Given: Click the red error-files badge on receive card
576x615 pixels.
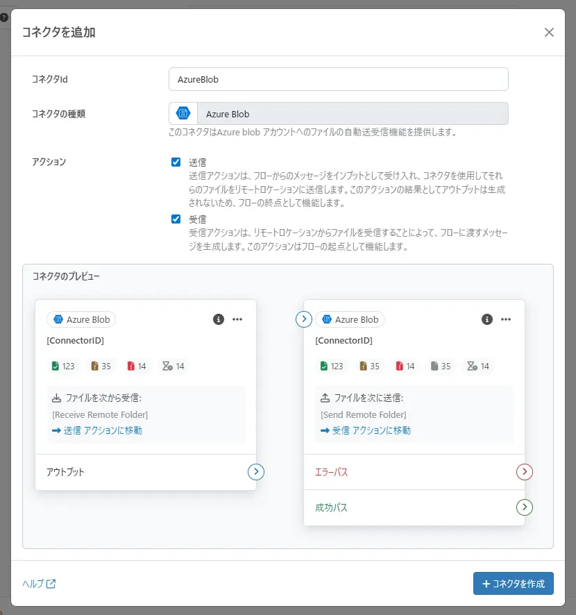Looking at the screenshot, I should point(136,366).
